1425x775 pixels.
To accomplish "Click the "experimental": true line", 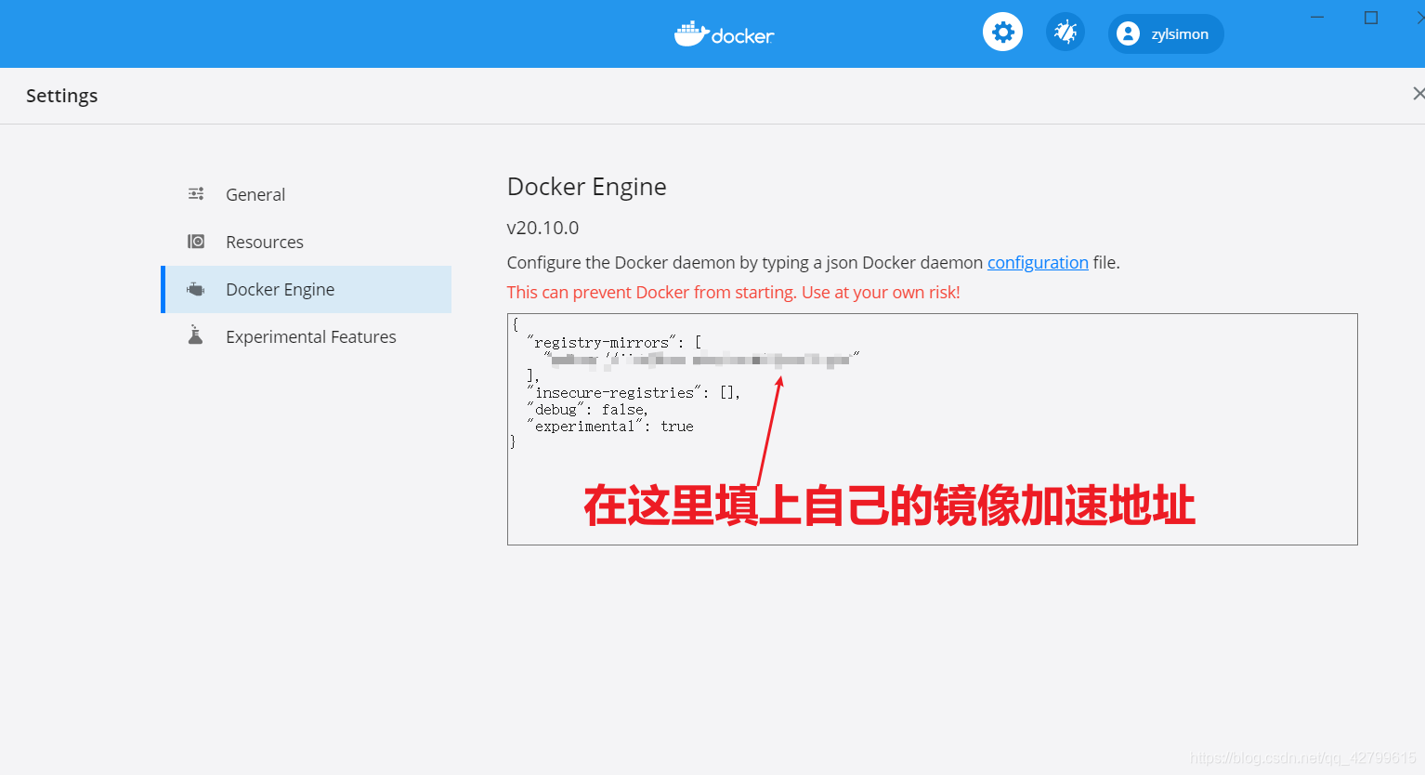I will coord(610,427).
